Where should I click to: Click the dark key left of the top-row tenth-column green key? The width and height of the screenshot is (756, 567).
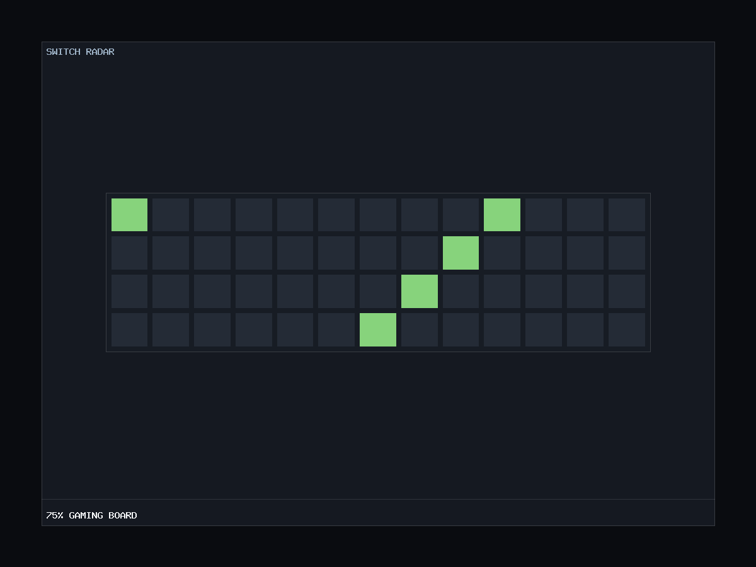pos(461,215)
